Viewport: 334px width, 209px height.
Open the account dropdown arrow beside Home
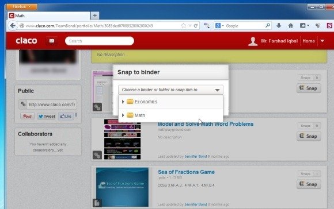point(322,41)
